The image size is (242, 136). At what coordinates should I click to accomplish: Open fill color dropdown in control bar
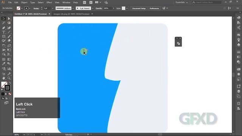click(22, 8)
